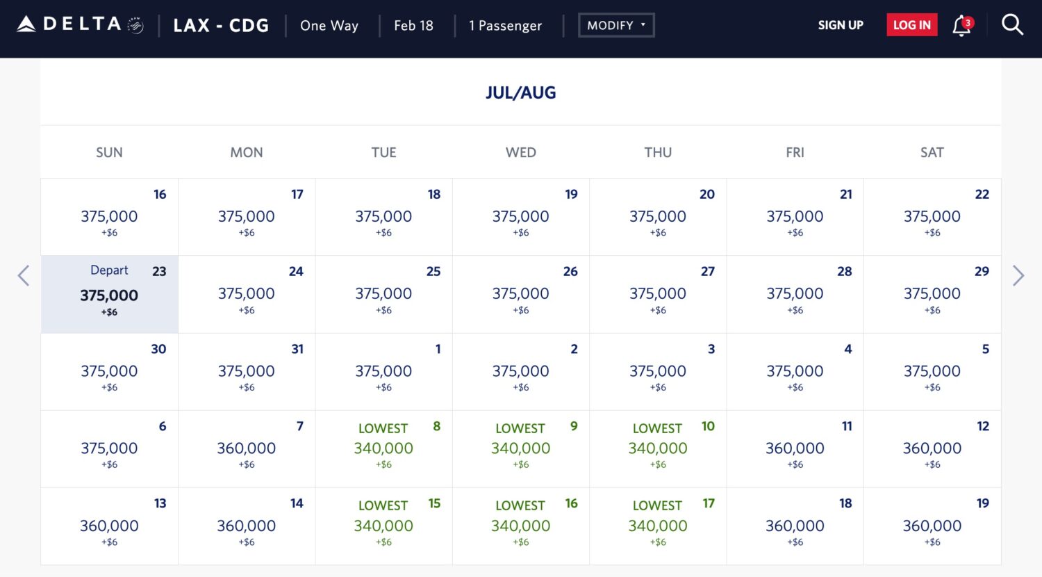Click the Feb 18 date in header
The height and width of the screenshot is (577, 1042).
tap(413, 26)
